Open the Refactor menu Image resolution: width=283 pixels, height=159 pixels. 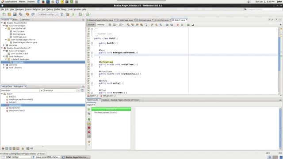(x=36, y=9)
